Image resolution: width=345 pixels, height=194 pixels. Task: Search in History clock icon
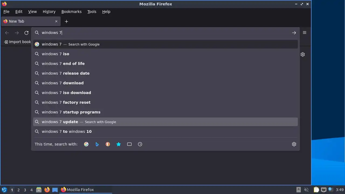(x=140, y=144)
